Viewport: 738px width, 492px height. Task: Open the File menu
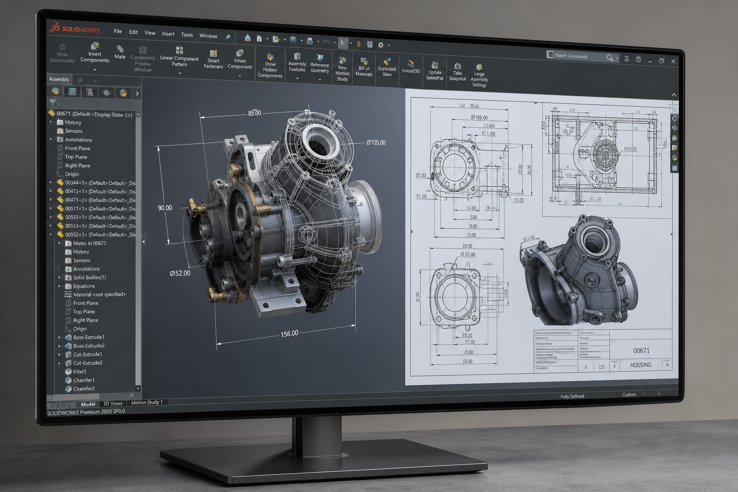(118, 31)
